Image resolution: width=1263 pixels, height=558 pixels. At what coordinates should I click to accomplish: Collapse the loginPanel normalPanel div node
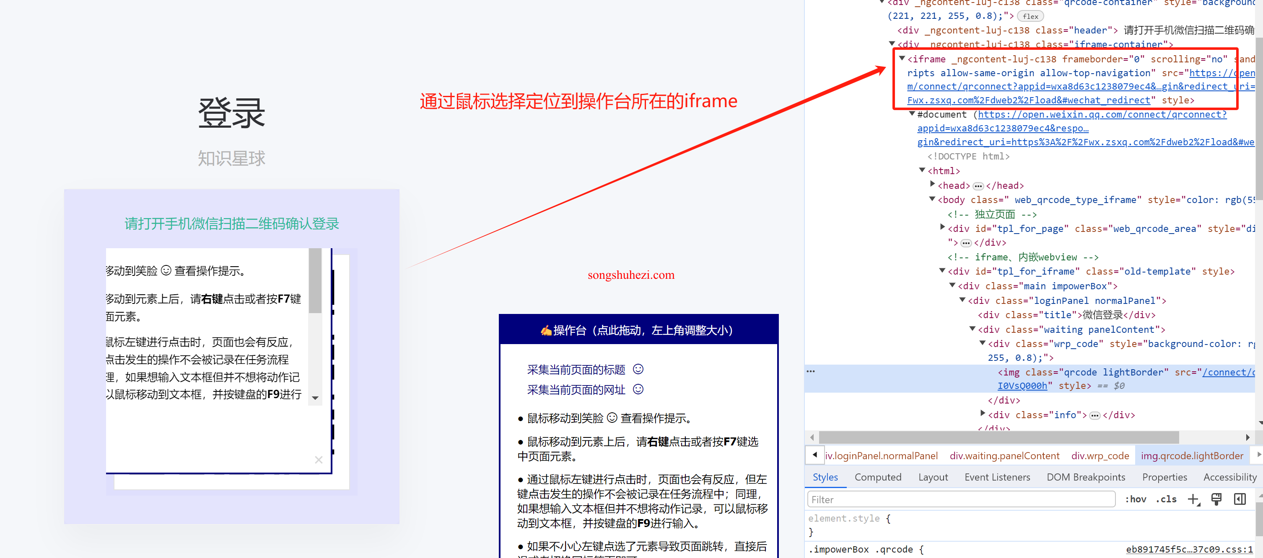(x=962, y=300)
